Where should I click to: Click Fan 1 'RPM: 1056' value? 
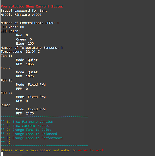coord(25,64)
